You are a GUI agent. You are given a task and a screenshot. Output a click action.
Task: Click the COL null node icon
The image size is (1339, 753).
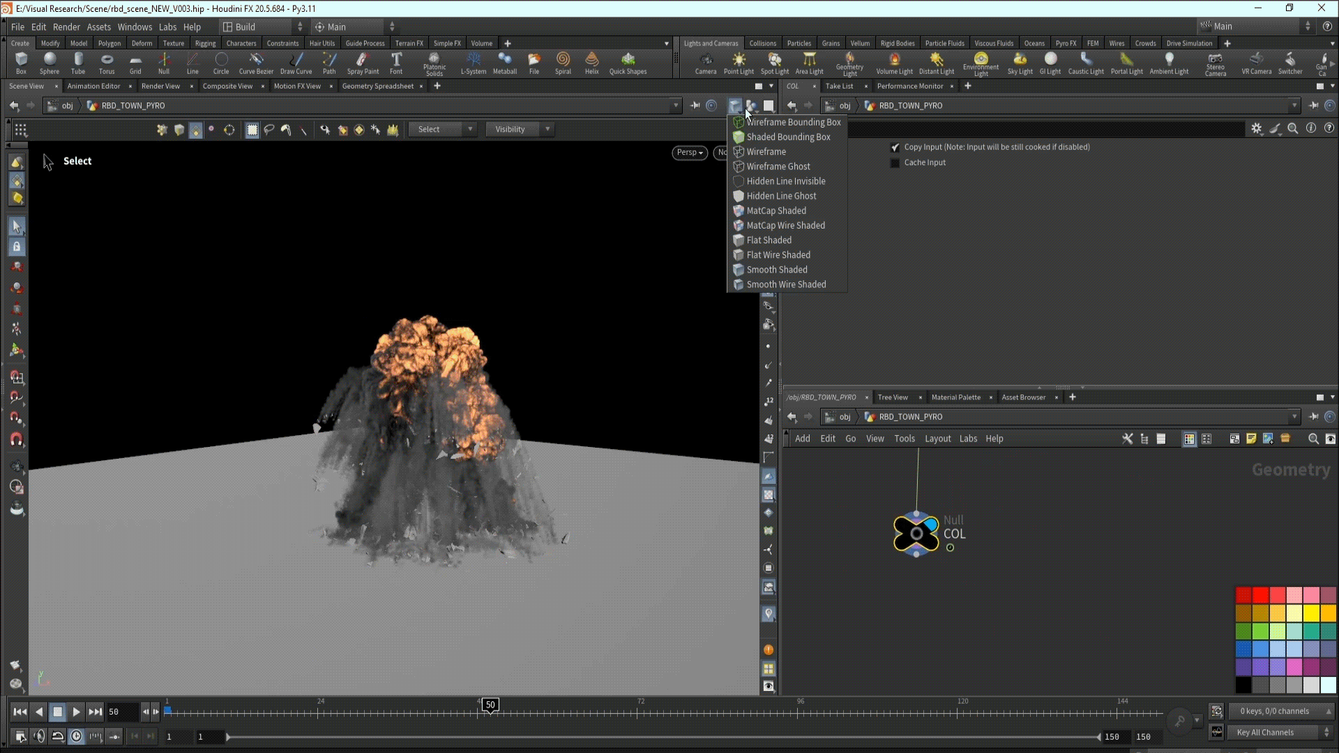click(x=916, y=533)
